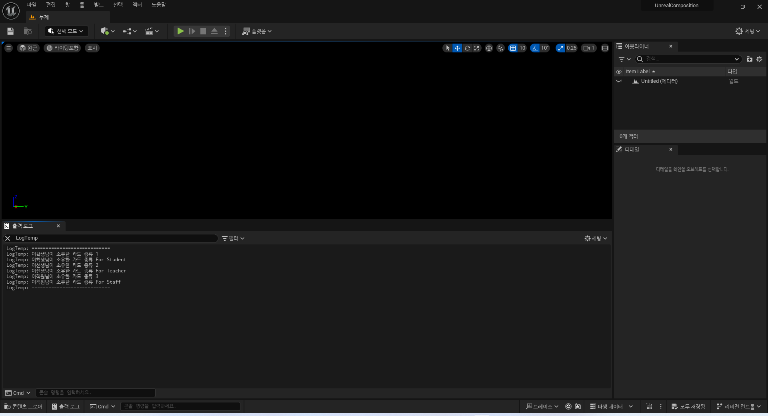Open the scale snap value 0.25
This screenshot has height=416, width=768.
click(572, 48)
